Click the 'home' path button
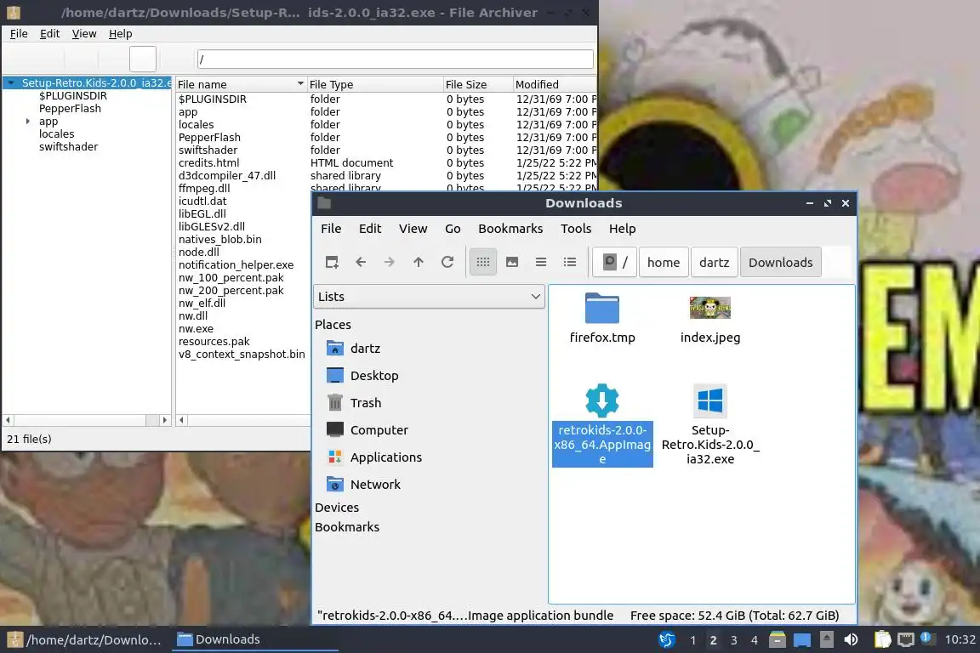The width and height of the screenshot is (980, 653). point(664,262)
